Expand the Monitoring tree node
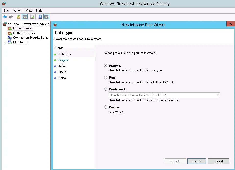235x170 pixels. point(5,42)
